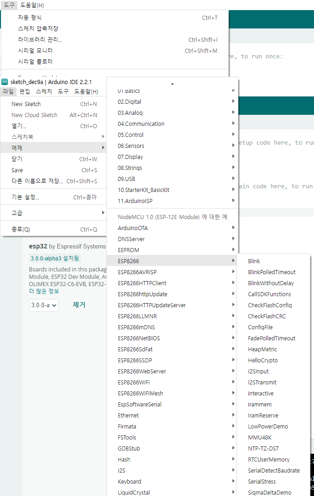Viewport: 314px width, 496px height.
Task: Open 도구 menu in lower window
Action: 63,92
